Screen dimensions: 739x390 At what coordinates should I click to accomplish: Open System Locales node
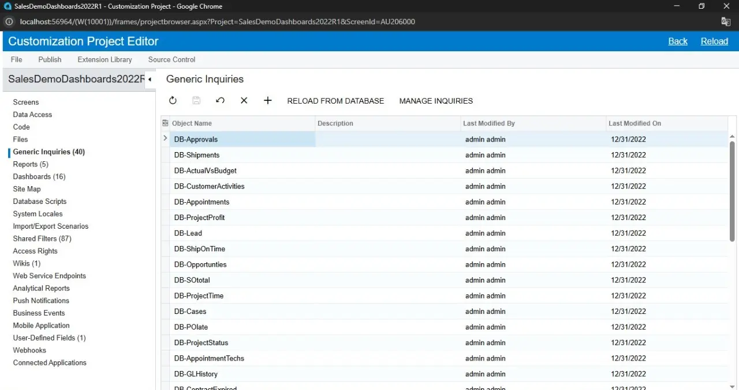point(38,214)
